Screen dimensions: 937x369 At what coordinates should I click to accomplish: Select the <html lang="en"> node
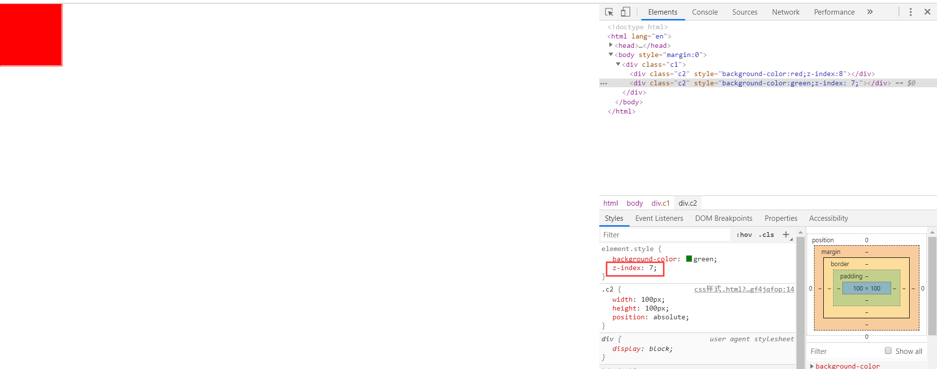(639, 37)
